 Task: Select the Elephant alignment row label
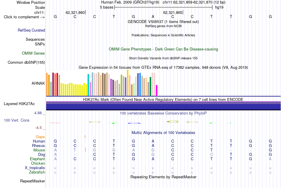tap(37, 159)
